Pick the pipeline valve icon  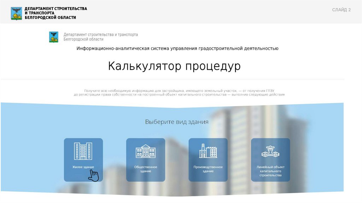click(x=270, y=151)
